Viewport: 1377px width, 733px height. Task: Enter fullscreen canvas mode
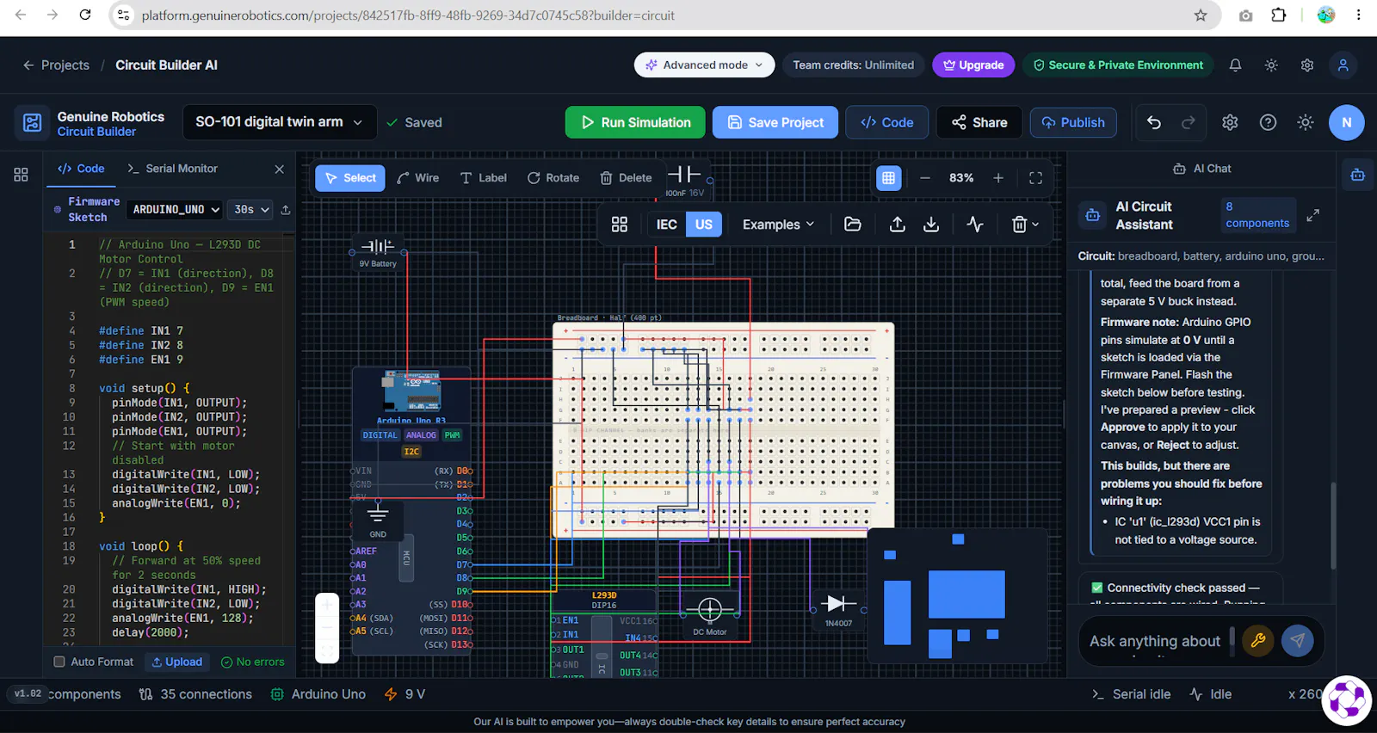tap(1036, 178)
